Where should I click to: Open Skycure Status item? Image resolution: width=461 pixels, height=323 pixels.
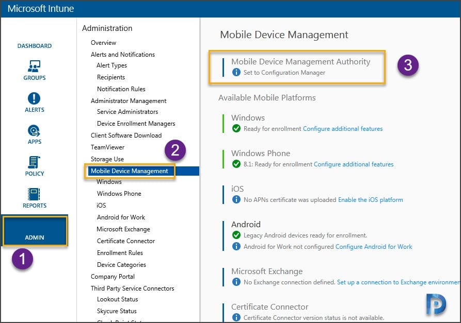click(117, 311)
